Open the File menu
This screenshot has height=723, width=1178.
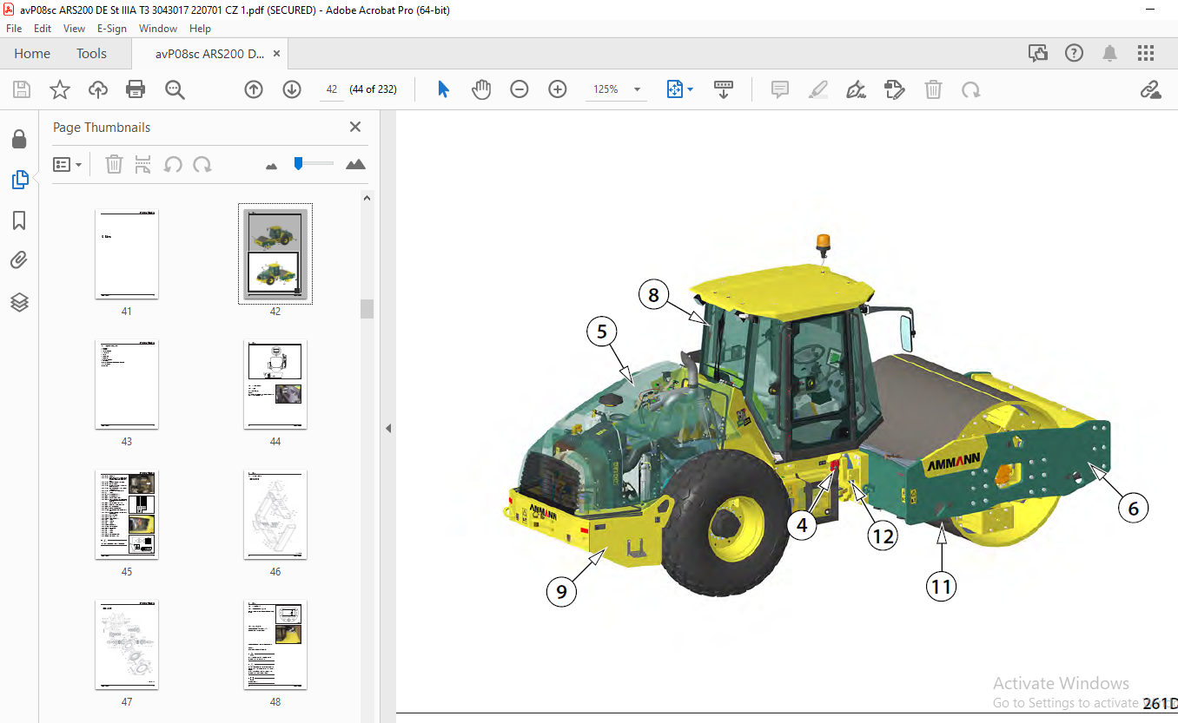tap(14, 29)
